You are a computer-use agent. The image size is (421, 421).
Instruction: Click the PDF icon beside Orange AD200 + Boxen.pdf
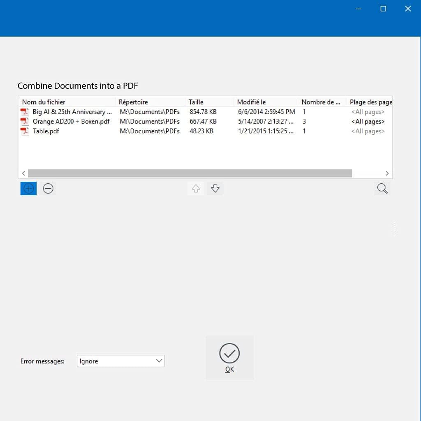24,121
